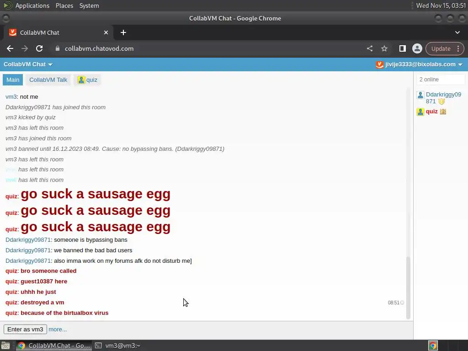Image resolution: width=468 pixels, height=351 pixels.
Task: Click the address bar URL
Action: pyautogui.click(x=99, y=48)
